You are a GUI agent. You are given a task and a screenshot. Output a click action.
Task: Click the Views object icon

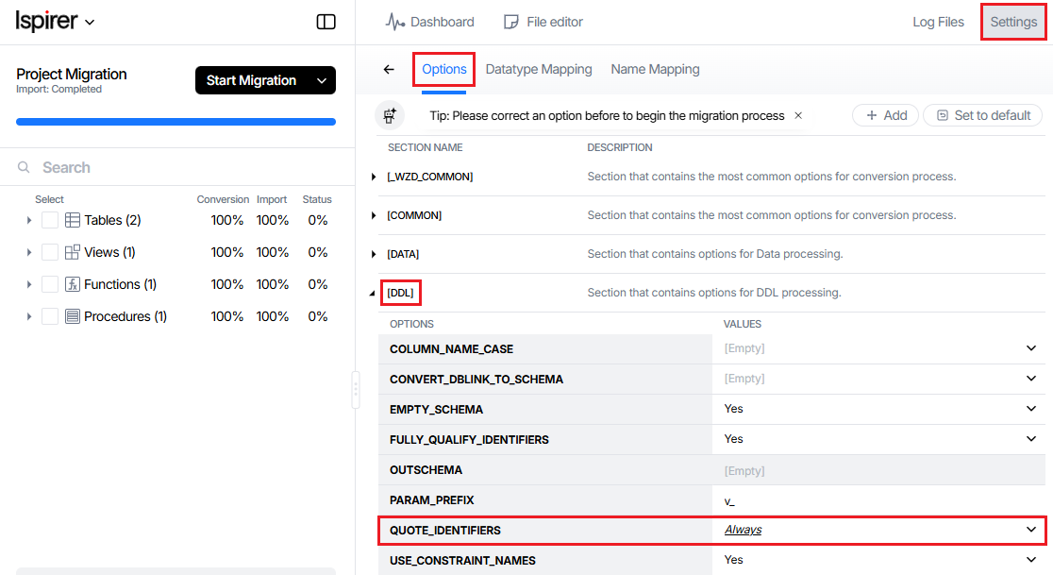coord(73,252)
